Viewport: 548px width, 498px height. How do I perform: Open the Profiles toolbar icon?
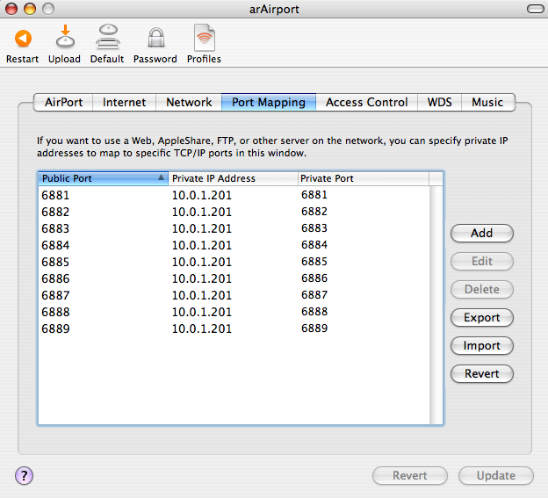[x=205, y=38]
